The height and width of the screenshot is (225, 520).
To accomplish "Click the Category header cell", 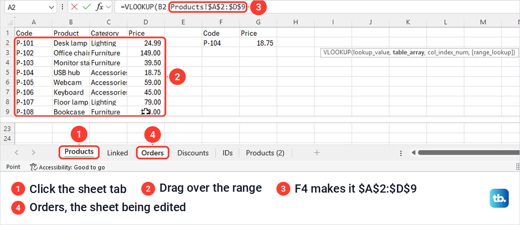I will pos(108,33).
